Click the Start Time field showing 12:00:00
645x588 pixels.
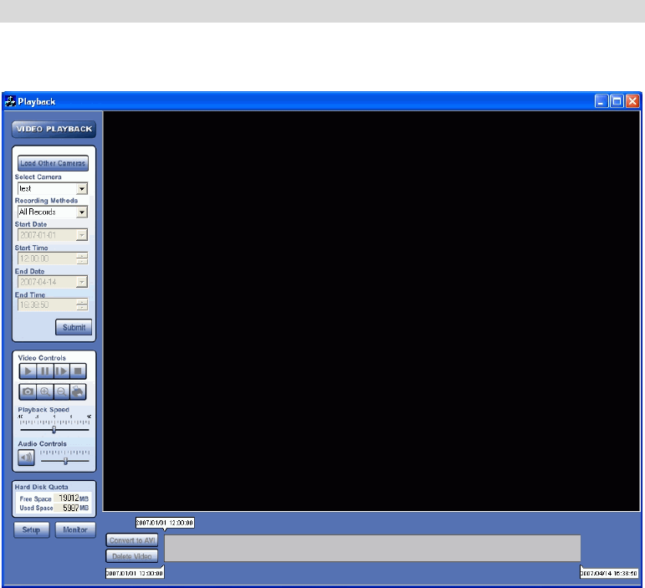[48, 258]
